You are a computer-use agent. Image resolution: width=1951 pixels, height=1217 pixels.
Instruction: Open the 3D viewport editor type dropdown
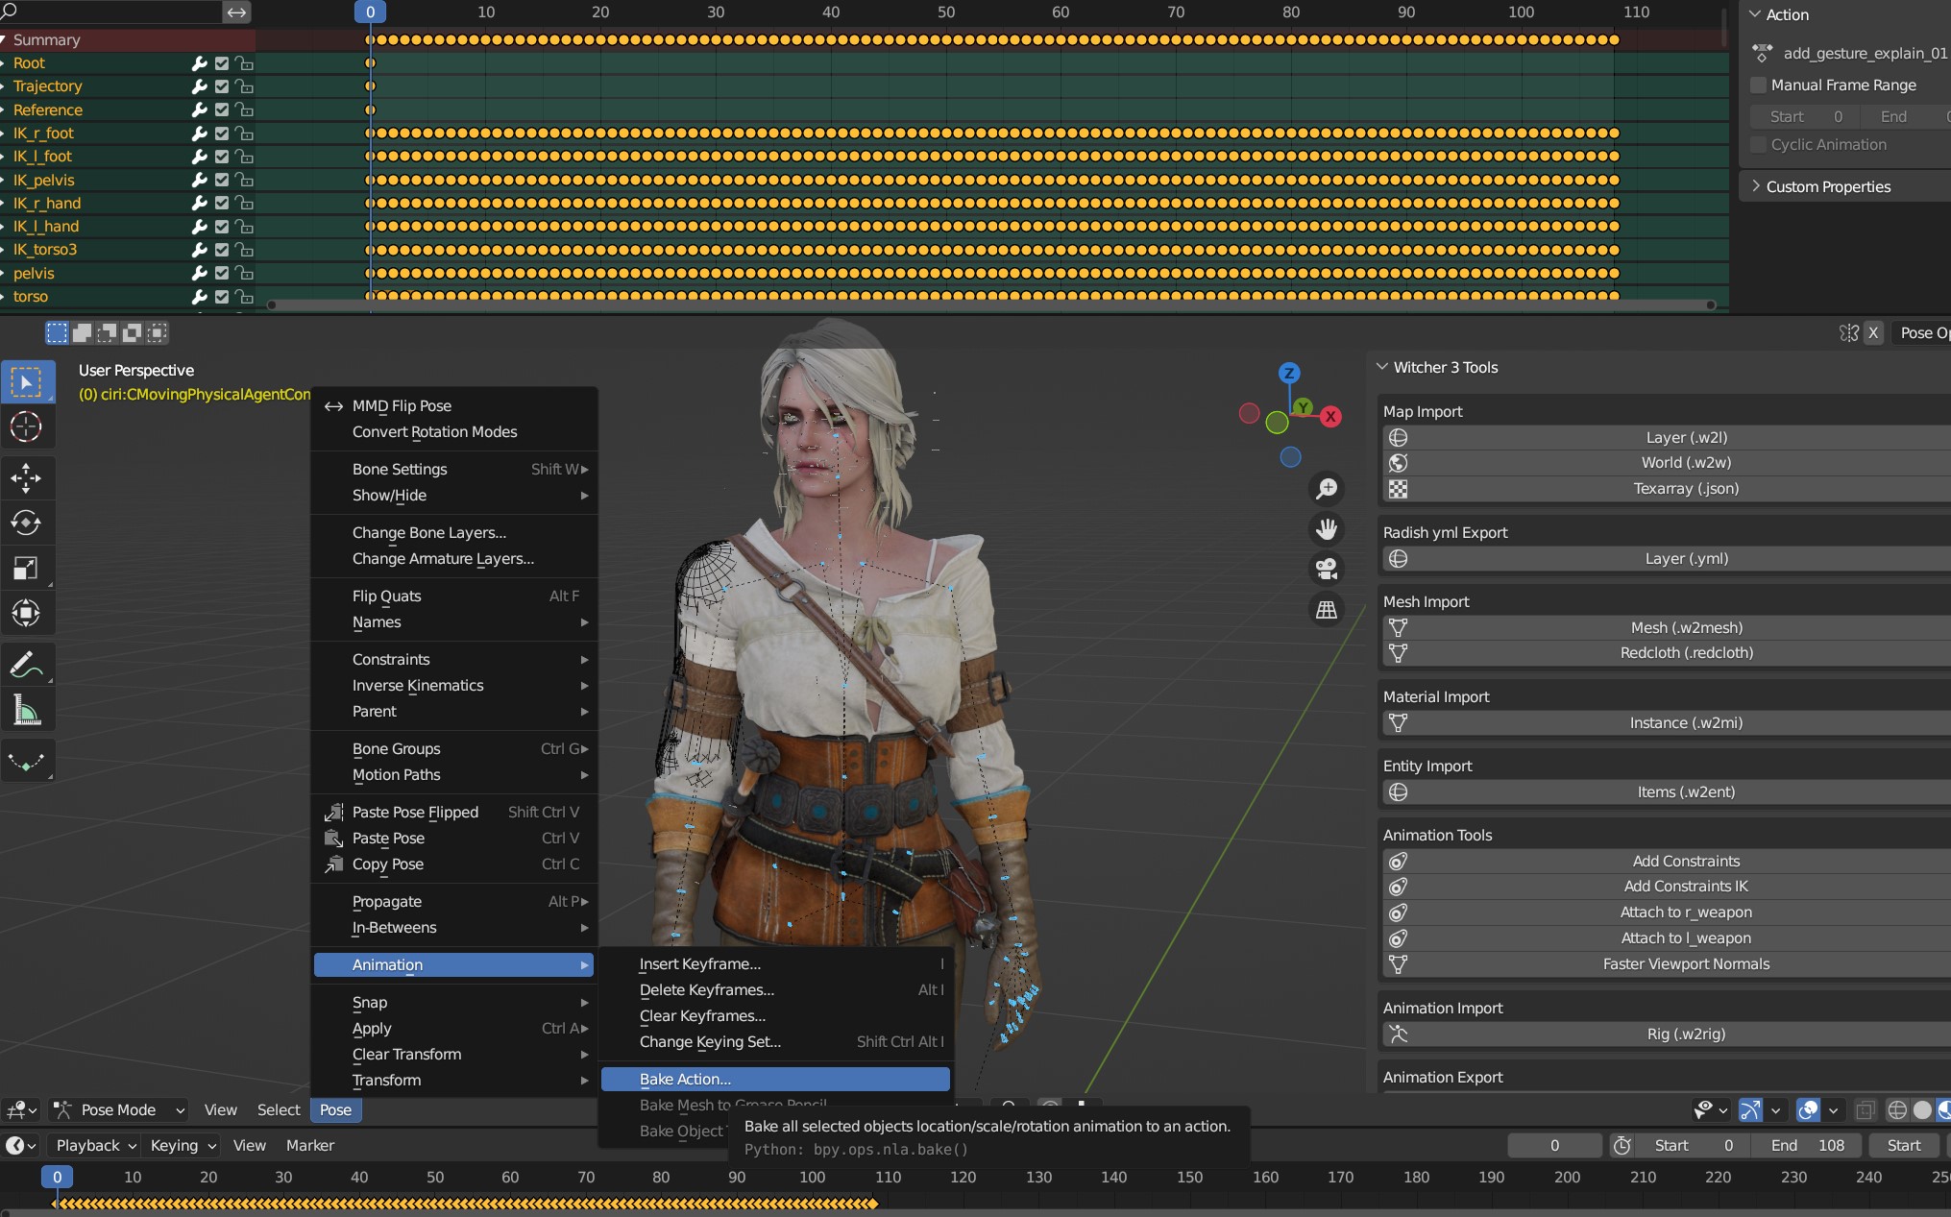pos(21,1110)
